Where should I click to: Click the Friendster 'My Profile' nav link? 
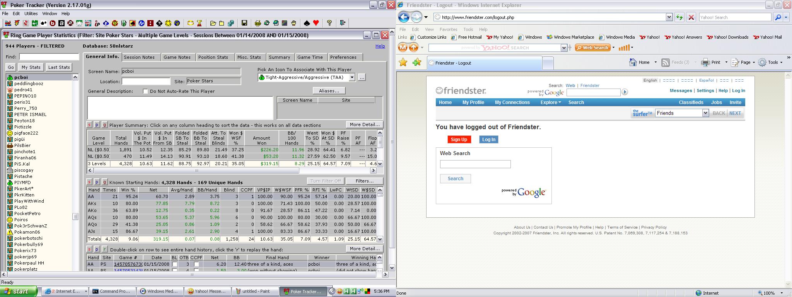pyautogui.click(x=473, y=102)
